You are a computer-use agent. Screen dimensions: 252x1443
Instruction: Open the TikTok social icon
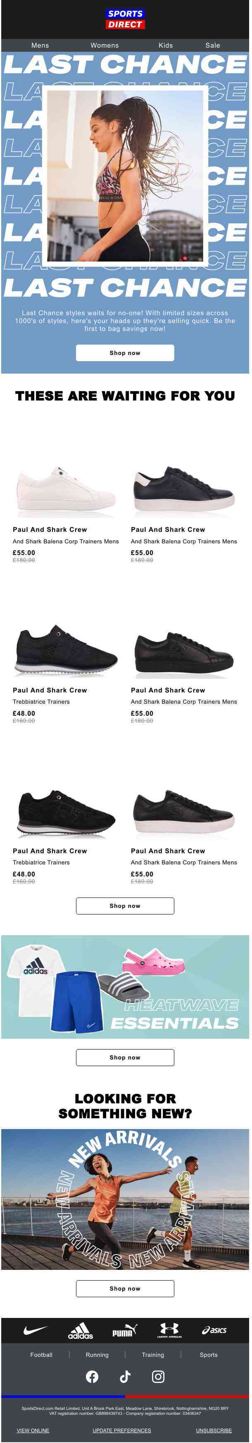[125, 1377]
